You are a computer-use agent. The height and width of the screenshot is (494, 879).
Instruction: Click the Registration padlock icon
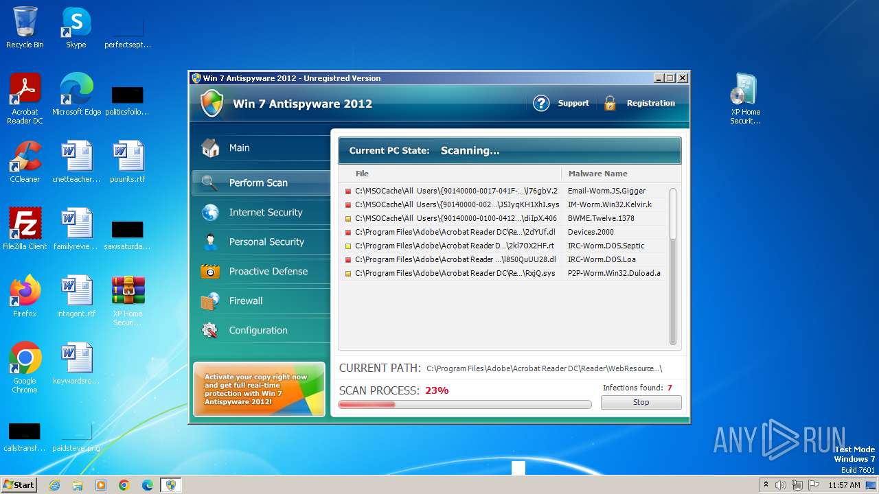click(x=610, y=104)
